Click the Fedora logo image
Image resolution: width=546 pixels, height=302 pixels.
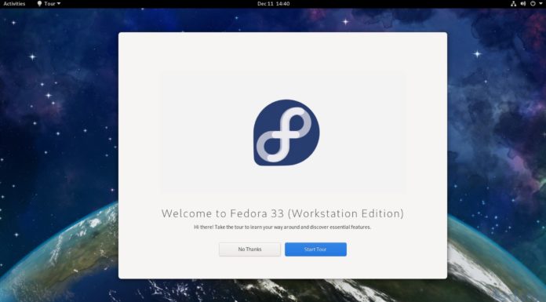(x=286, y=133)
